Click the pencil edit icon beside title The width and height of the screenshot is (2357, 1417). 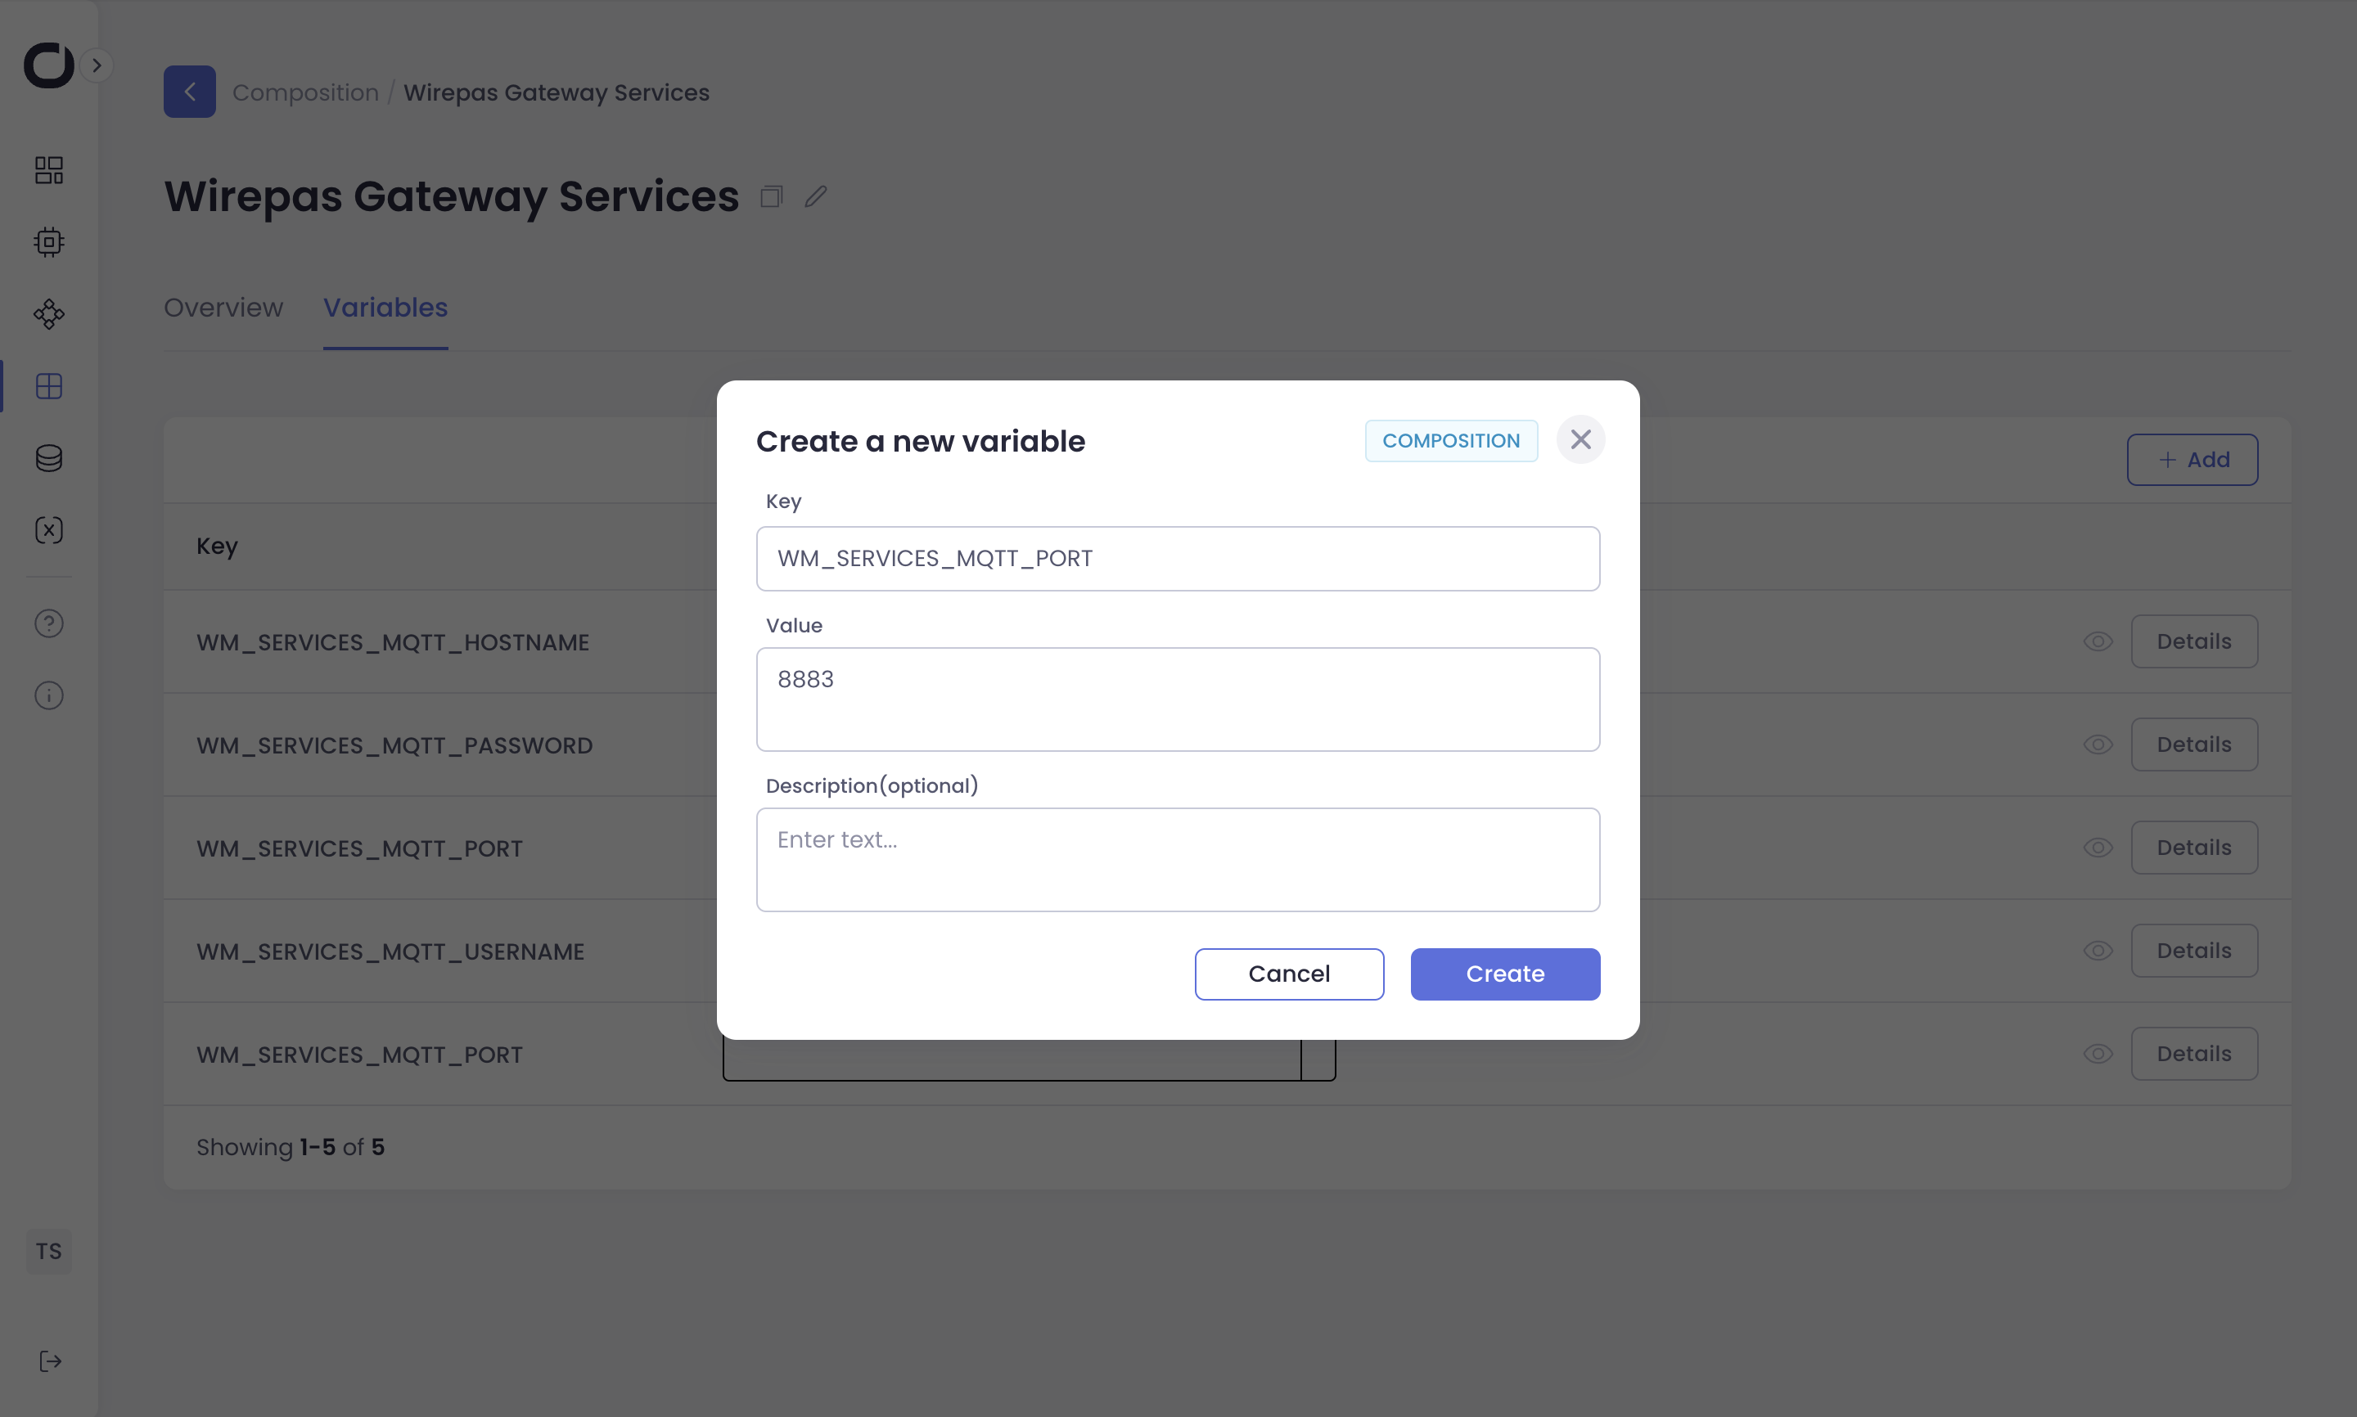point(816,196)
